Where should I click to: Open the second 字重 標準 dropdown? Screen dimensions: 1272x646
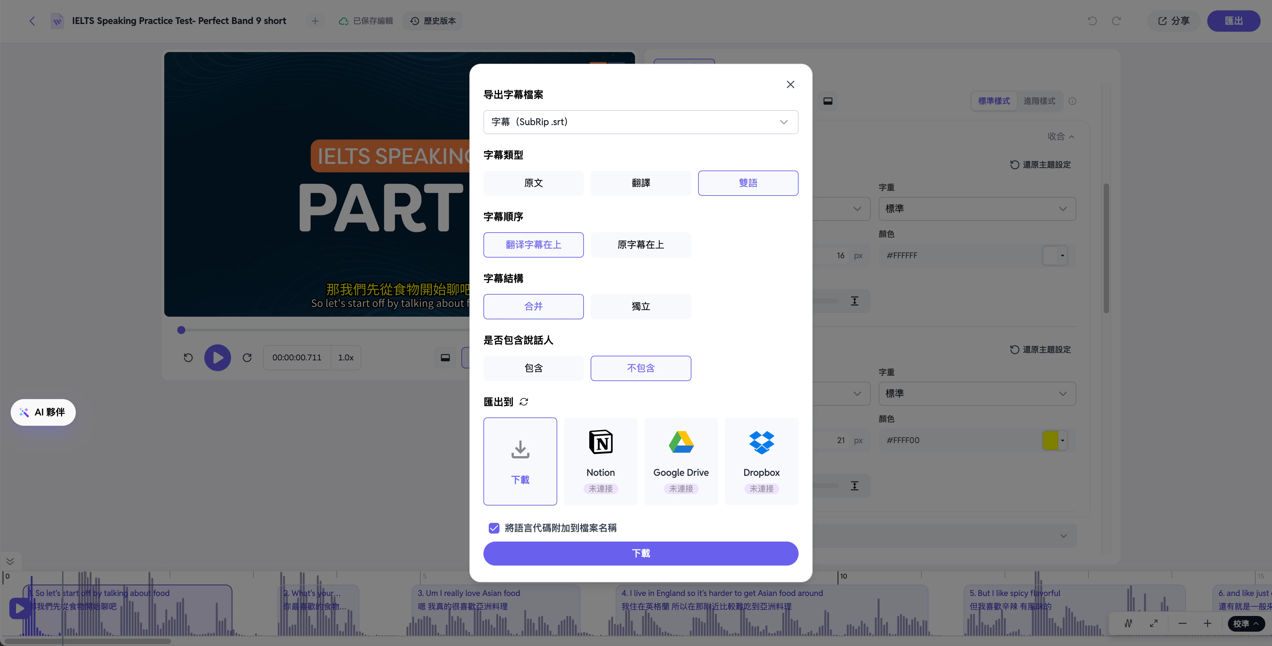coord(977,393)
